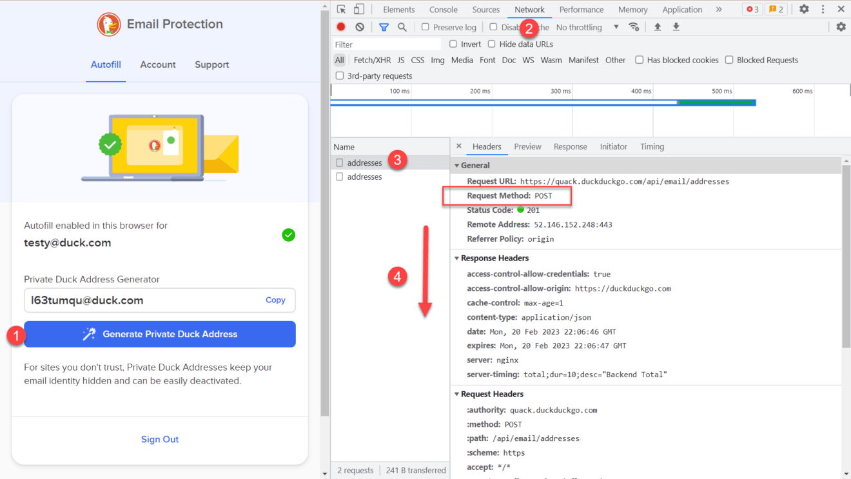Click the Sign Out link
The width and height of the screenshot is (851, 479).
[160, 439]
